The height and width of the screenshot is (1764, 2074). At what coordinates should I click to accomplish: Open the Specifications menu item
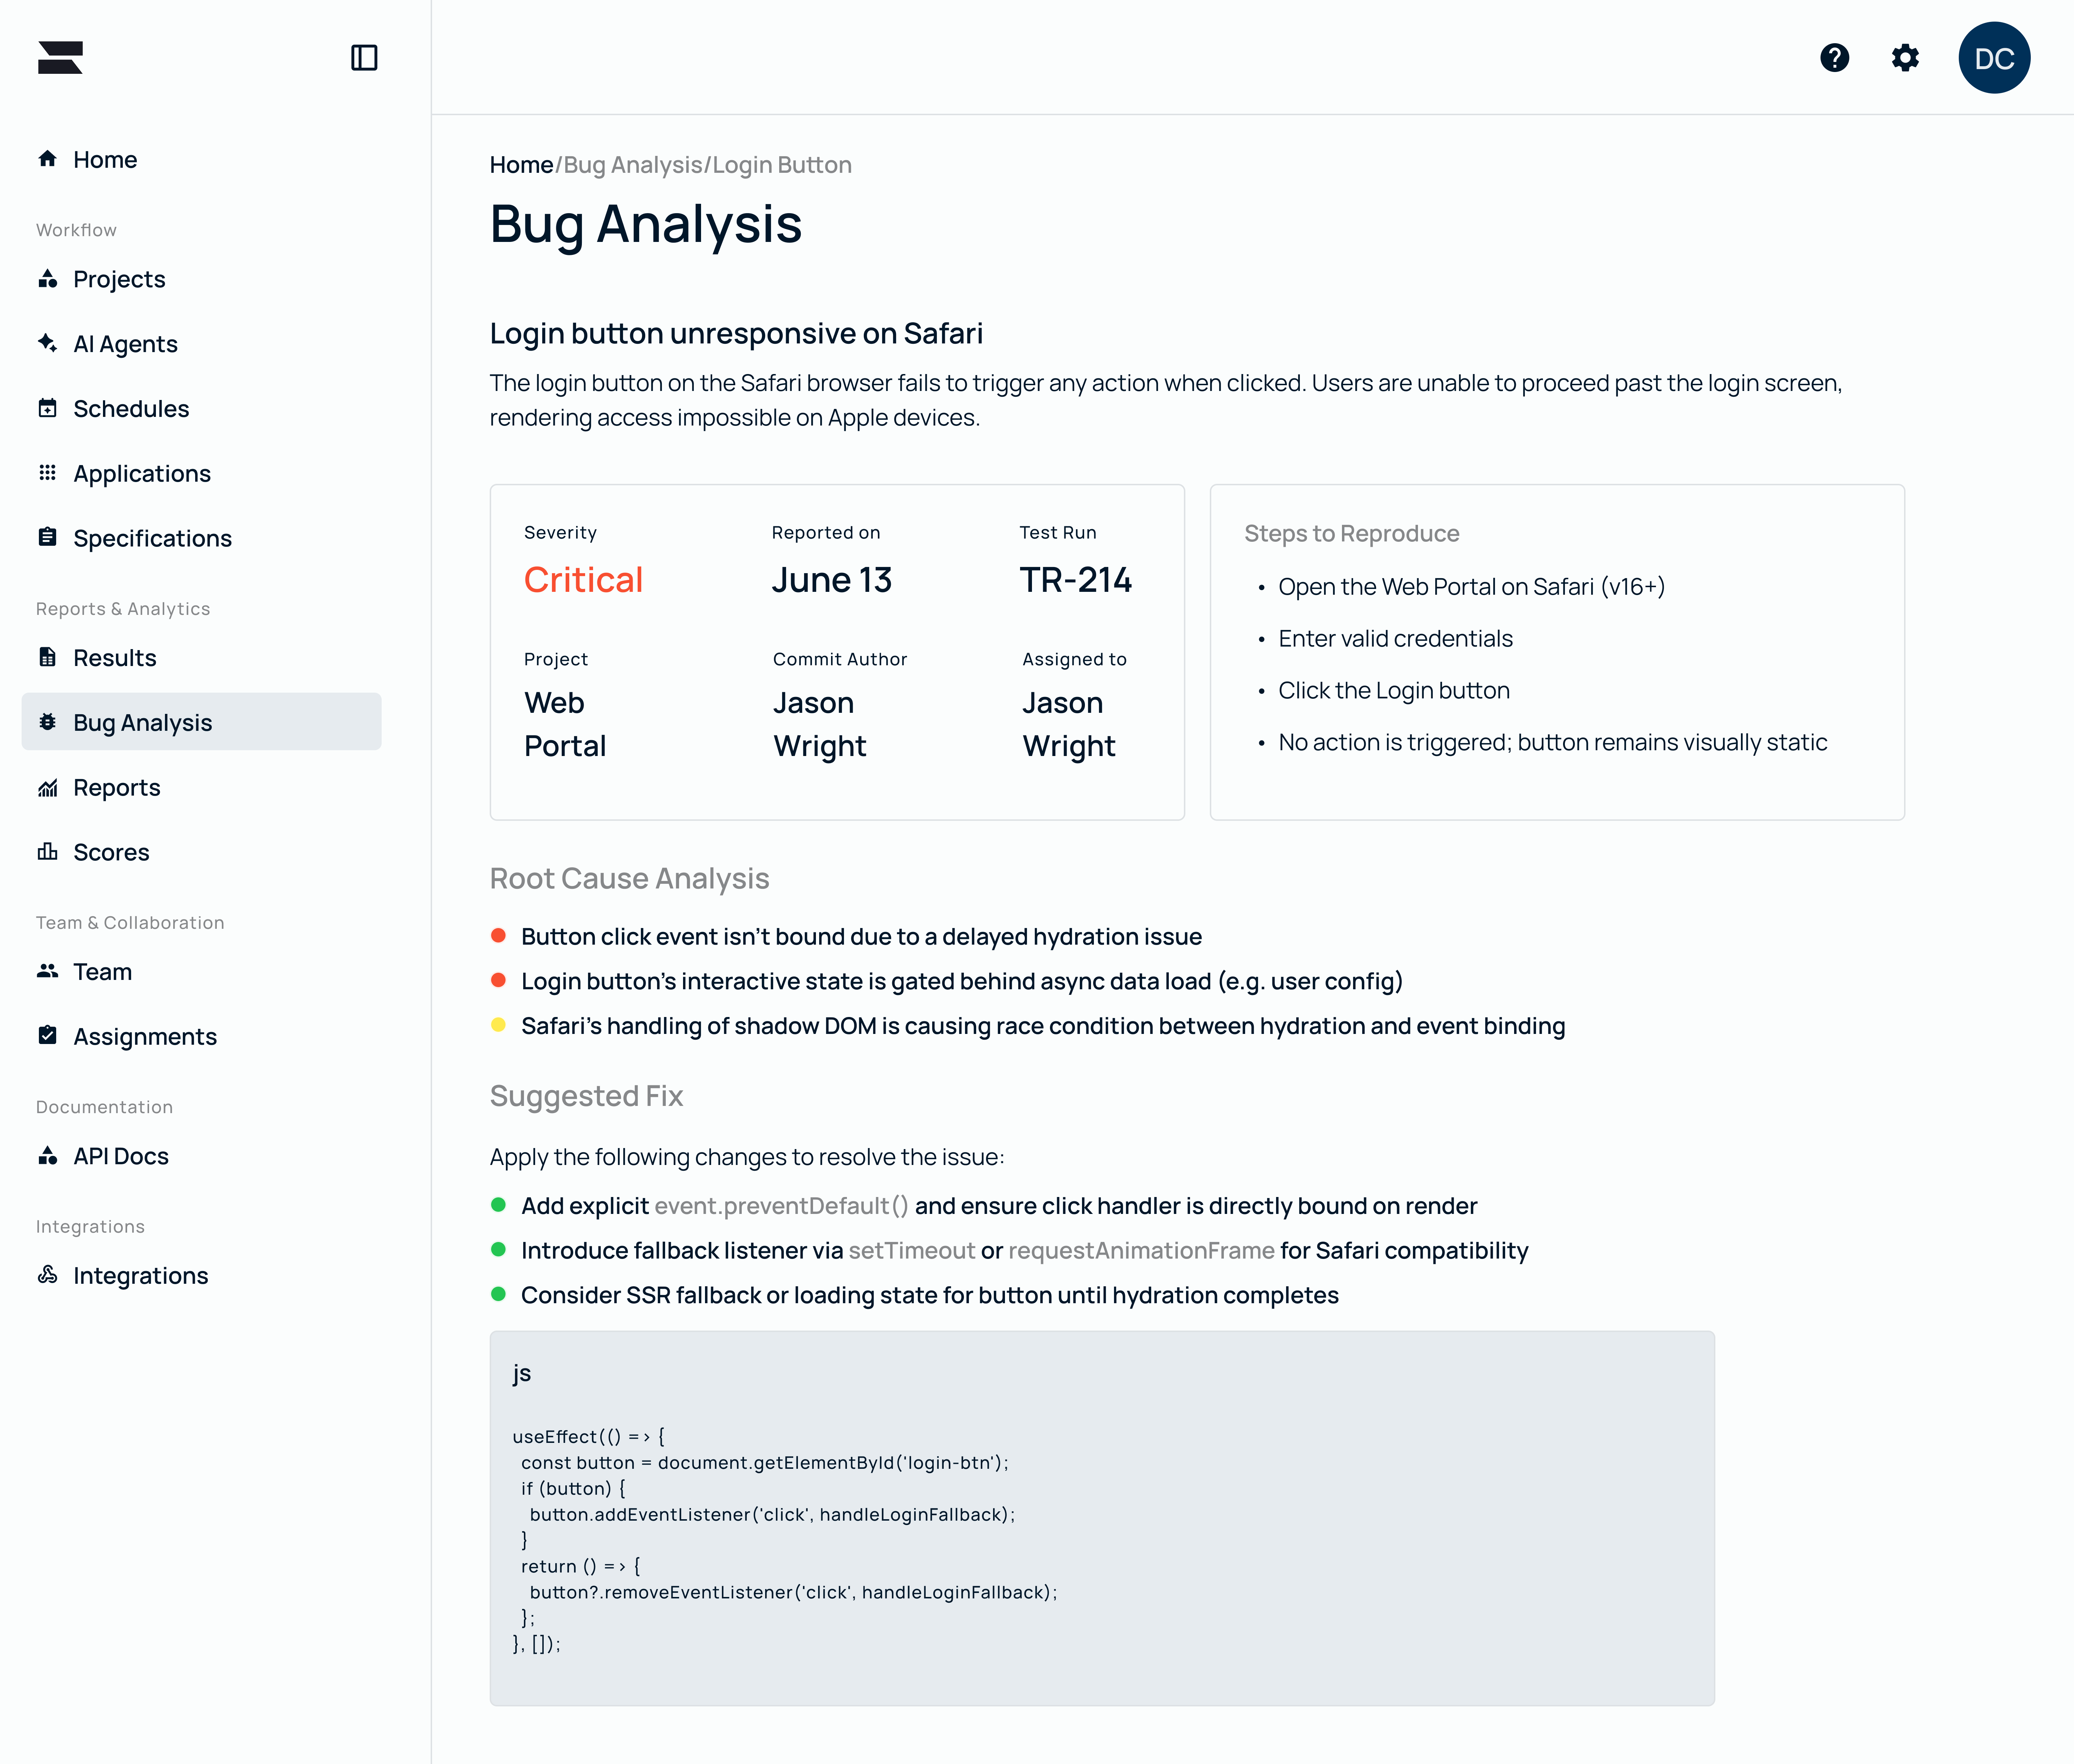tap(152, 538)
